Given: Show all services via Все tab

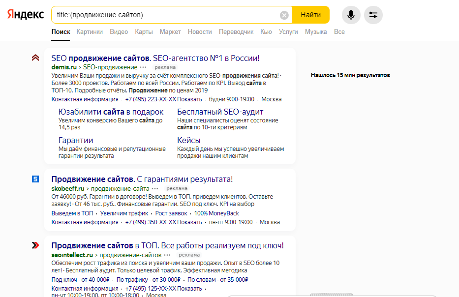Looking at the screenshot, I should point(339,32).
